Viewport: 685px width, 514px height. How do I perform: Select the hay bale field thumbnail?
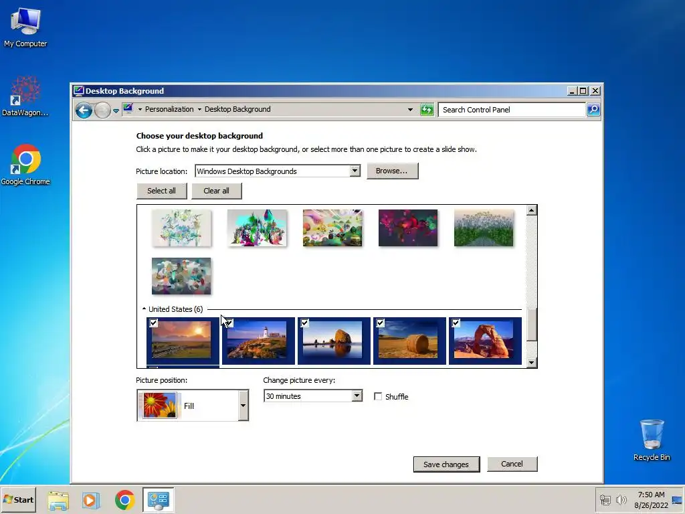coord(408,341)
